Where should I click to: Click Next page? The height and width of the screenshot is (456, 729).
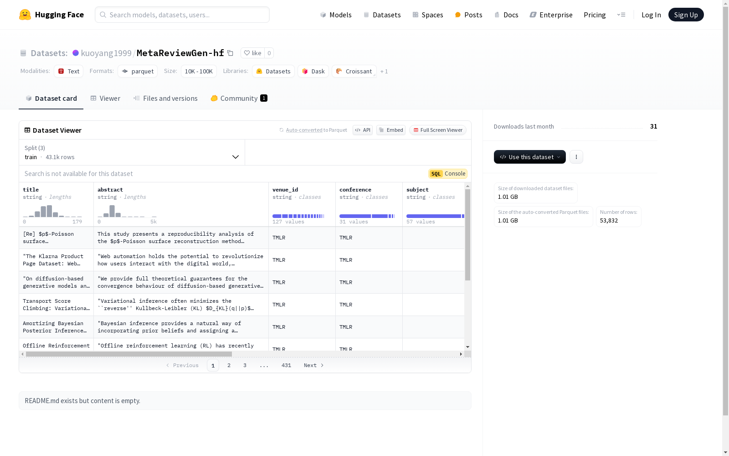(x=313, y=365)
